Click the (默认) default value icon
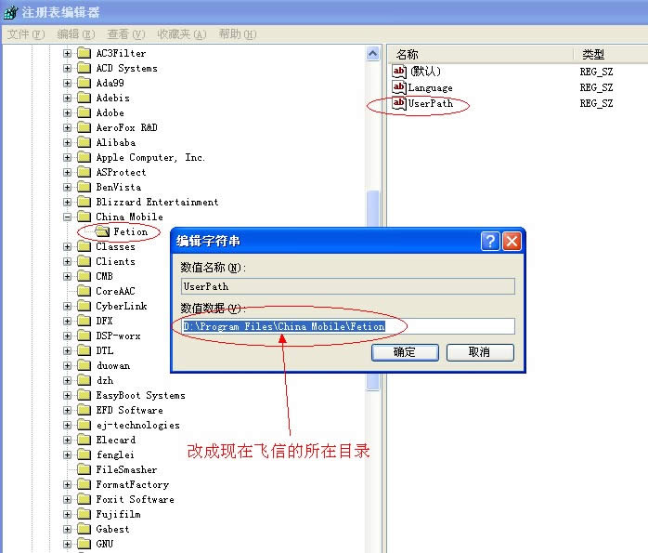This screenshot has height=553, width=648. coord(399,72)
